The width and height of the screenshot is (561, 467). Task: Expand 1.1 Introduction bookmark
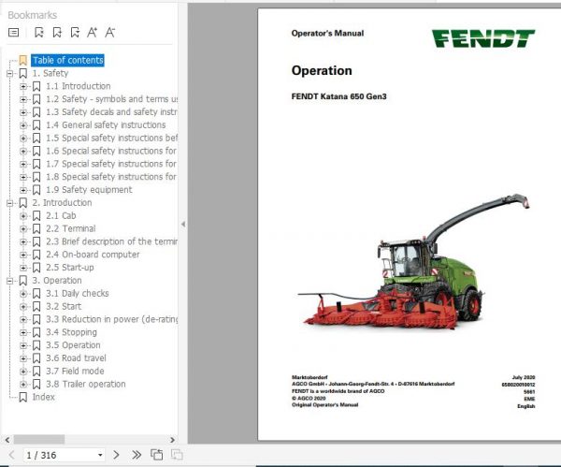23,87
